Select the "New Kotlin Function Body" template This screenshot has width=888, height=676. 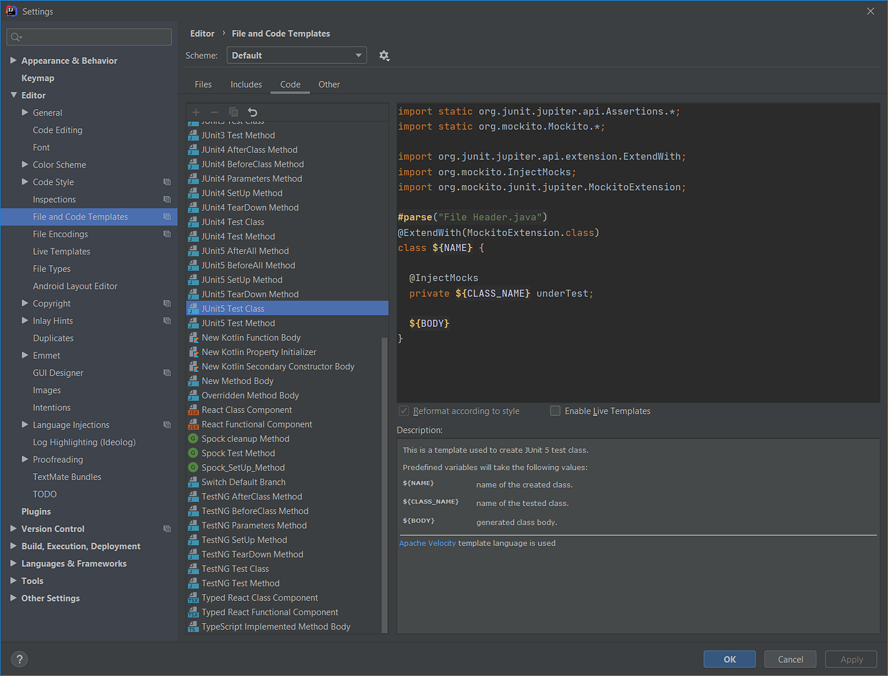tap(250, 337)
